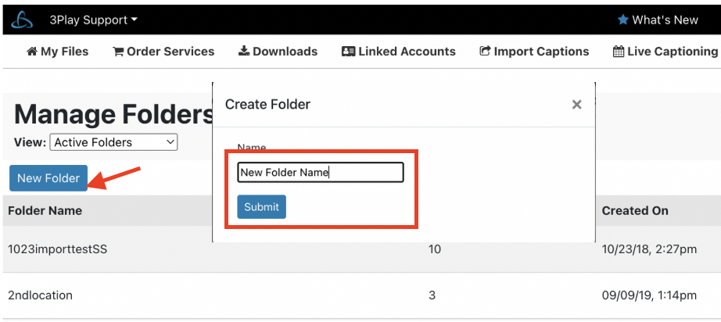The height and width of the screenshot is (322, 721).
Task: Click the star icon beside What's New
Action: pos(622,20)
